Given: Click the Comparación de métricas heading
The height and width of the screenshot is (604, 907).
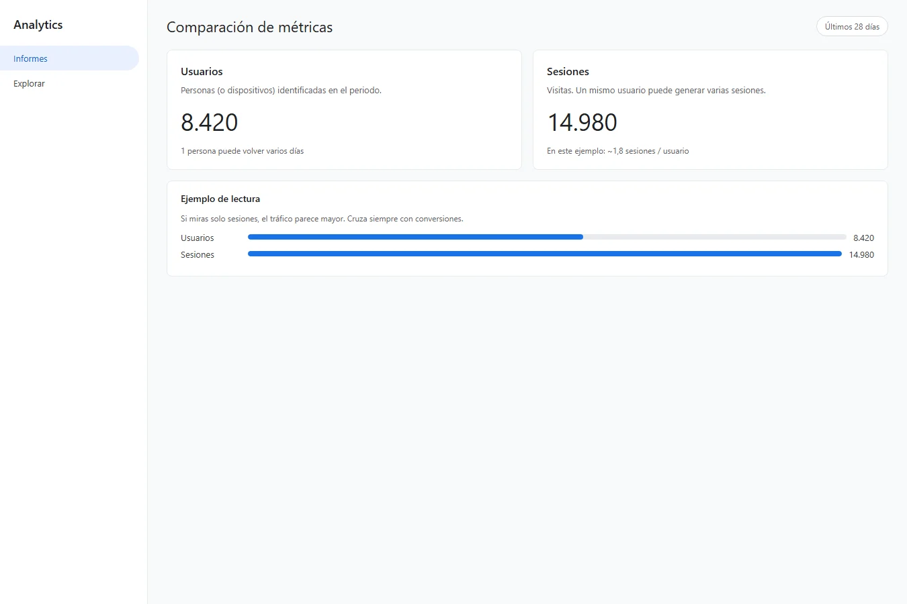Looking at the screenshot, I should pos(250,28).
